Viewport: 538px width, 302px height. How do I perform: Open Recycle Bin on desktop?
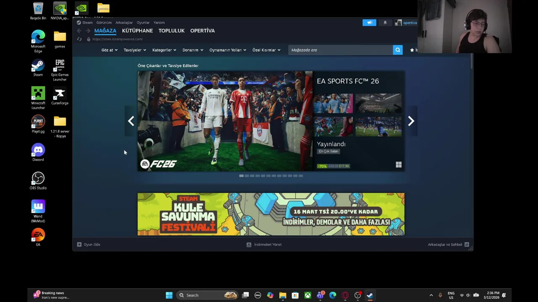[x=38, y=11]
